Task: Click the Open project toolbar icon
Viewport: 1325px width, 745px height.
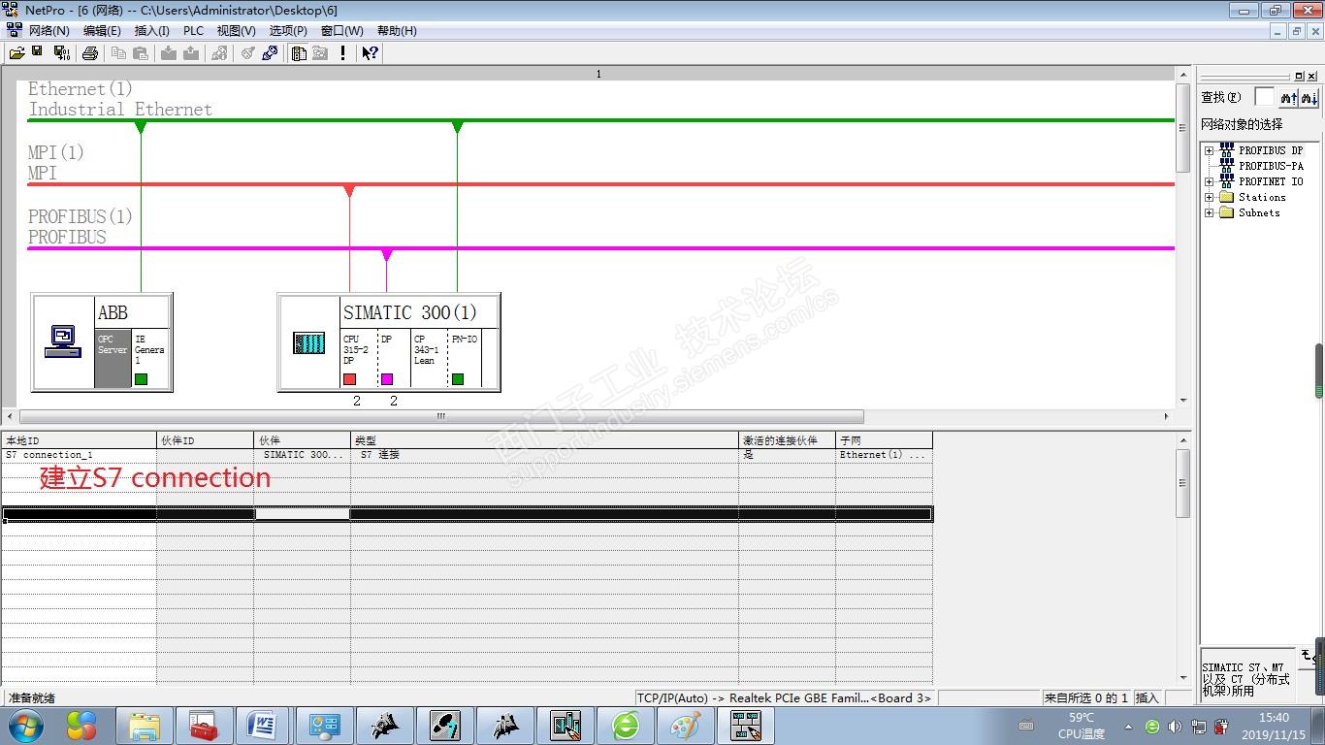Action: [16, 53]
